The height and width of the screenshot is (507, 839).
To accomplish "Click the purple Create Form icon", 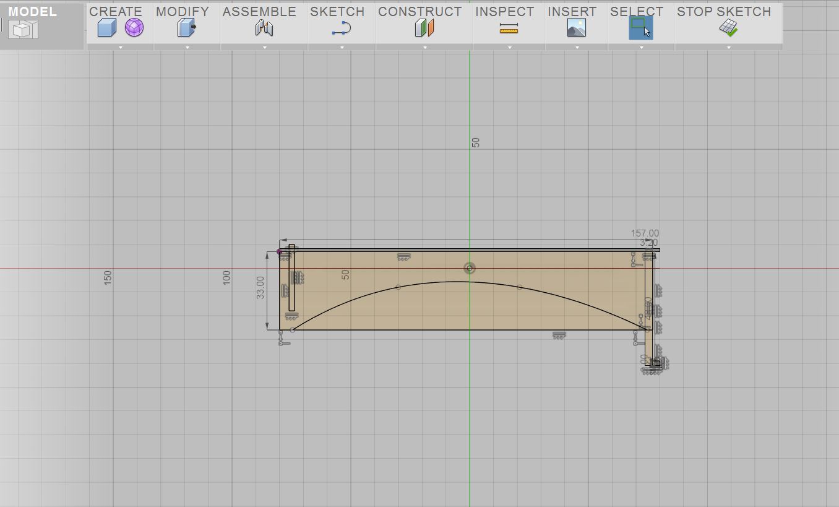I will pyautogui.click(x=134, y=28).
